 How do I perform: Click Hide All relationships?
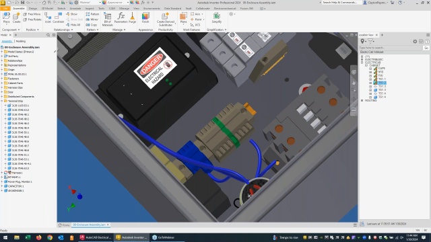click(x=73, y=25)
